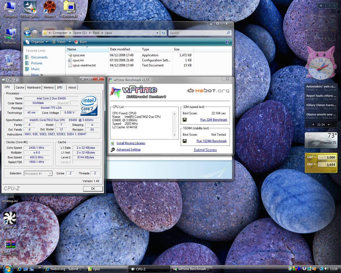Image resolution: width=341 pixels, height=273 pixels.
Task: Switch to the Cache tab in CPU-Z
Action: click(20, 87)
